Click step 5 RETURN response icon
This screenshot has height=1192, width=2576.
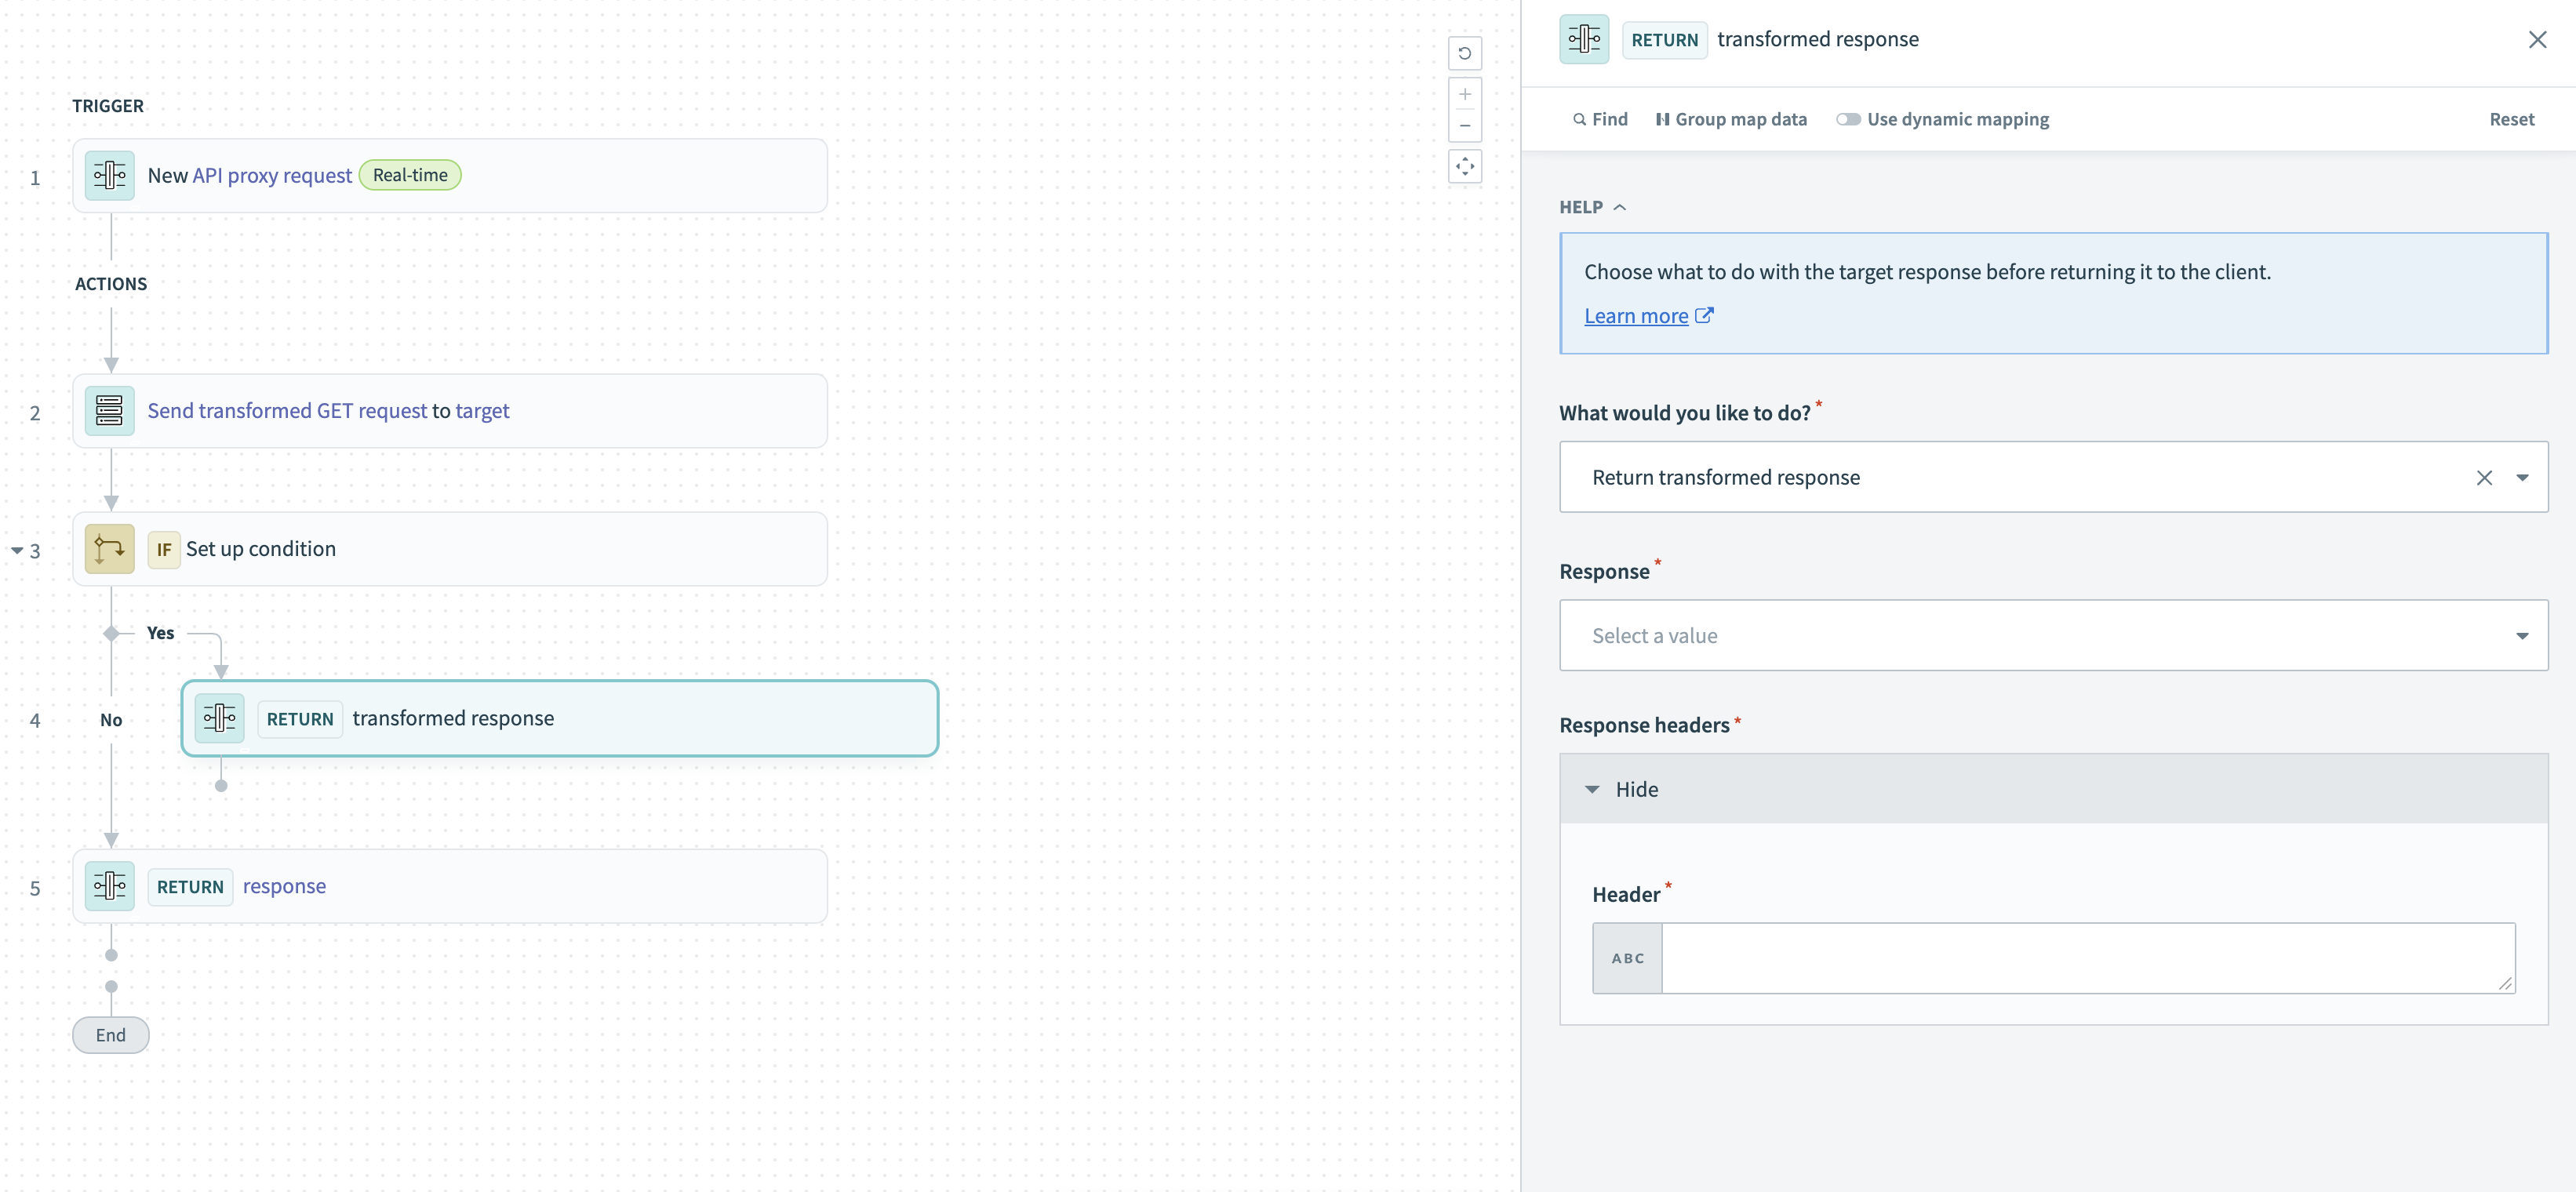pos(109,886)
